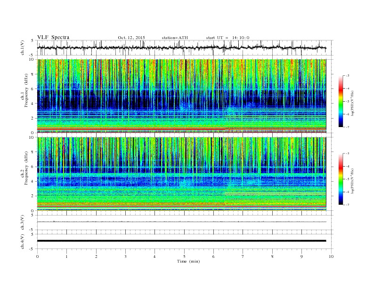Viewport: 373px width, 288px height.
Task: Click the "4" tick on the time axis
Action: click(155, 256)
